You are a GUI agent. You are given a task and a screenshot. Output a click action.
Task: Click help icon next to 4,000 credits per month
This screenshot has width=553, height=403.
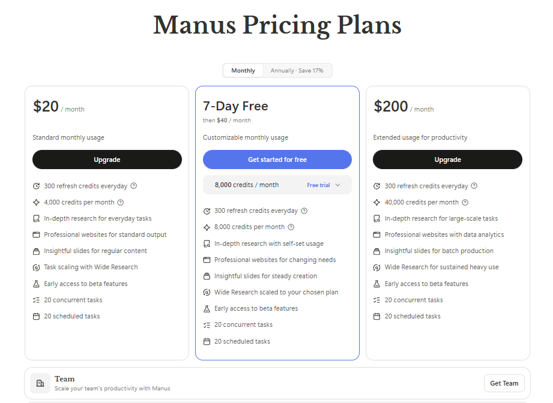click(x=121, y=203)
